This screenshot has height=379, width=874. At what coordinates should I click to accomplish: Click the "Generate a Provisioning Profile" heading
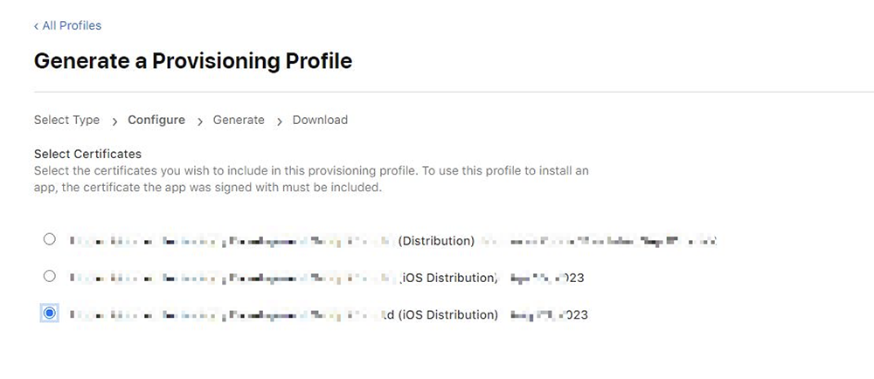click(192, 60)
